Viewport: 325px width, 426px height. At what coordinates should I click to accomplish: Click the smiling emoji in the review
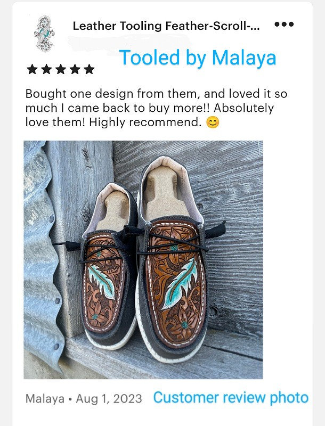(x=213, y=122)
